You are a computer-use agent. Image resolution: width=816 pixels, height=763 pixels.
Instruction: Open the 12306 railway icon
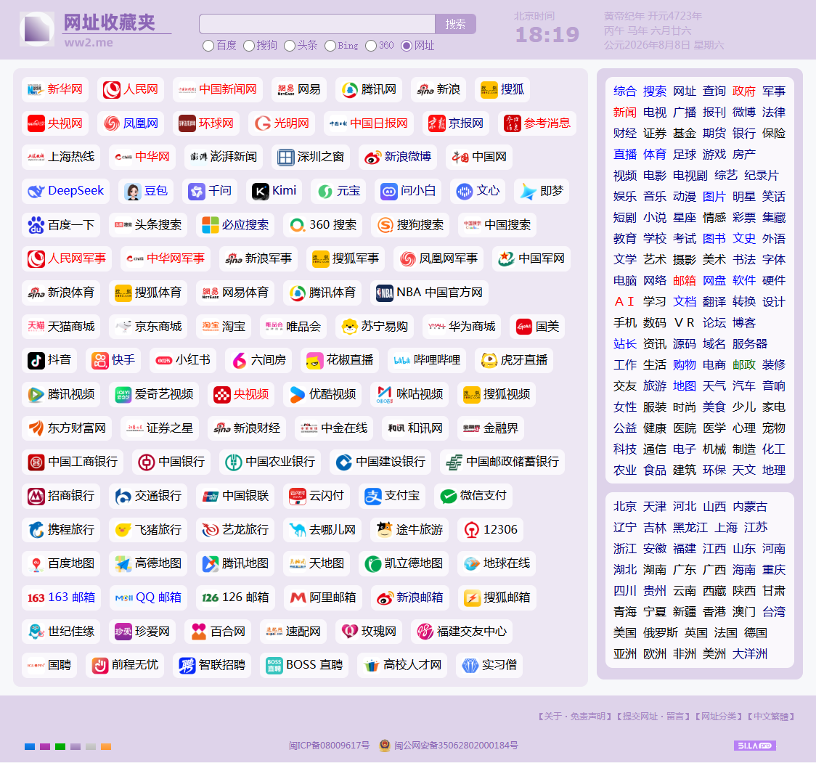pyautogui.click(x=471, y=530)
